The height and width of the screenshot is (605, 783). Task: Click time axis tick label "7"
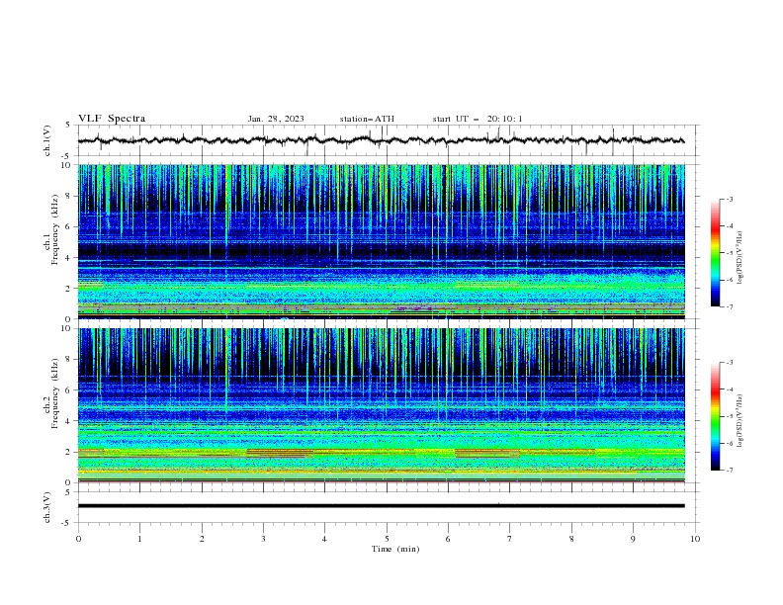[510, 539]
